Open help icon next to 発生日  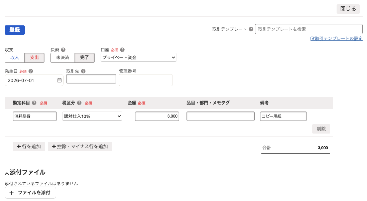tap(31, 71)
